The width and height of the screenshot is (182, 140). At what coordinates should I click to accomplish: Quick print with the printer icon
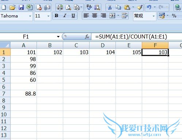coord(60,7)
